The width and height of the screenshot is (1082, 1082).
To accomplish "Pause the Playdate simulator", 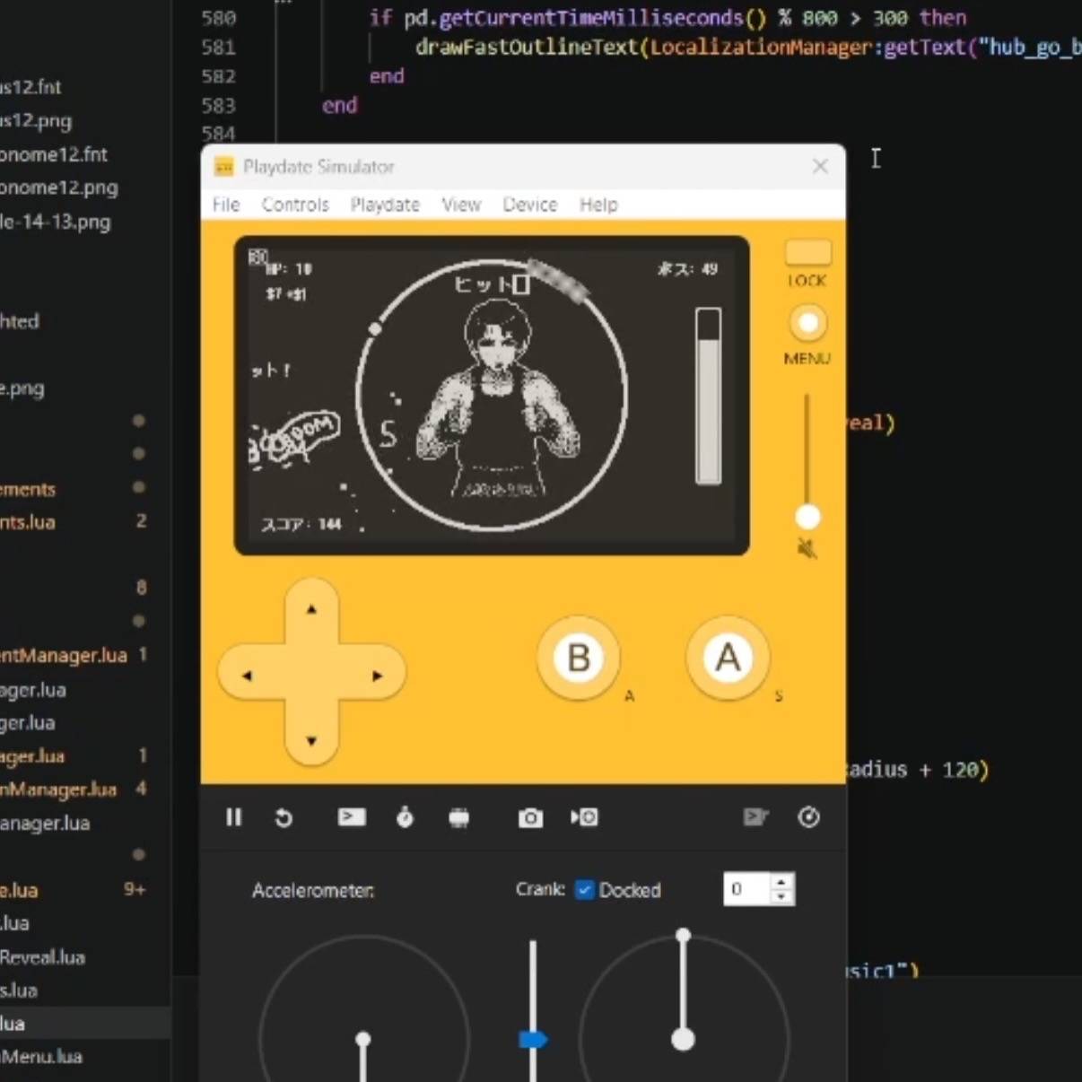I will tap(234, 817).
